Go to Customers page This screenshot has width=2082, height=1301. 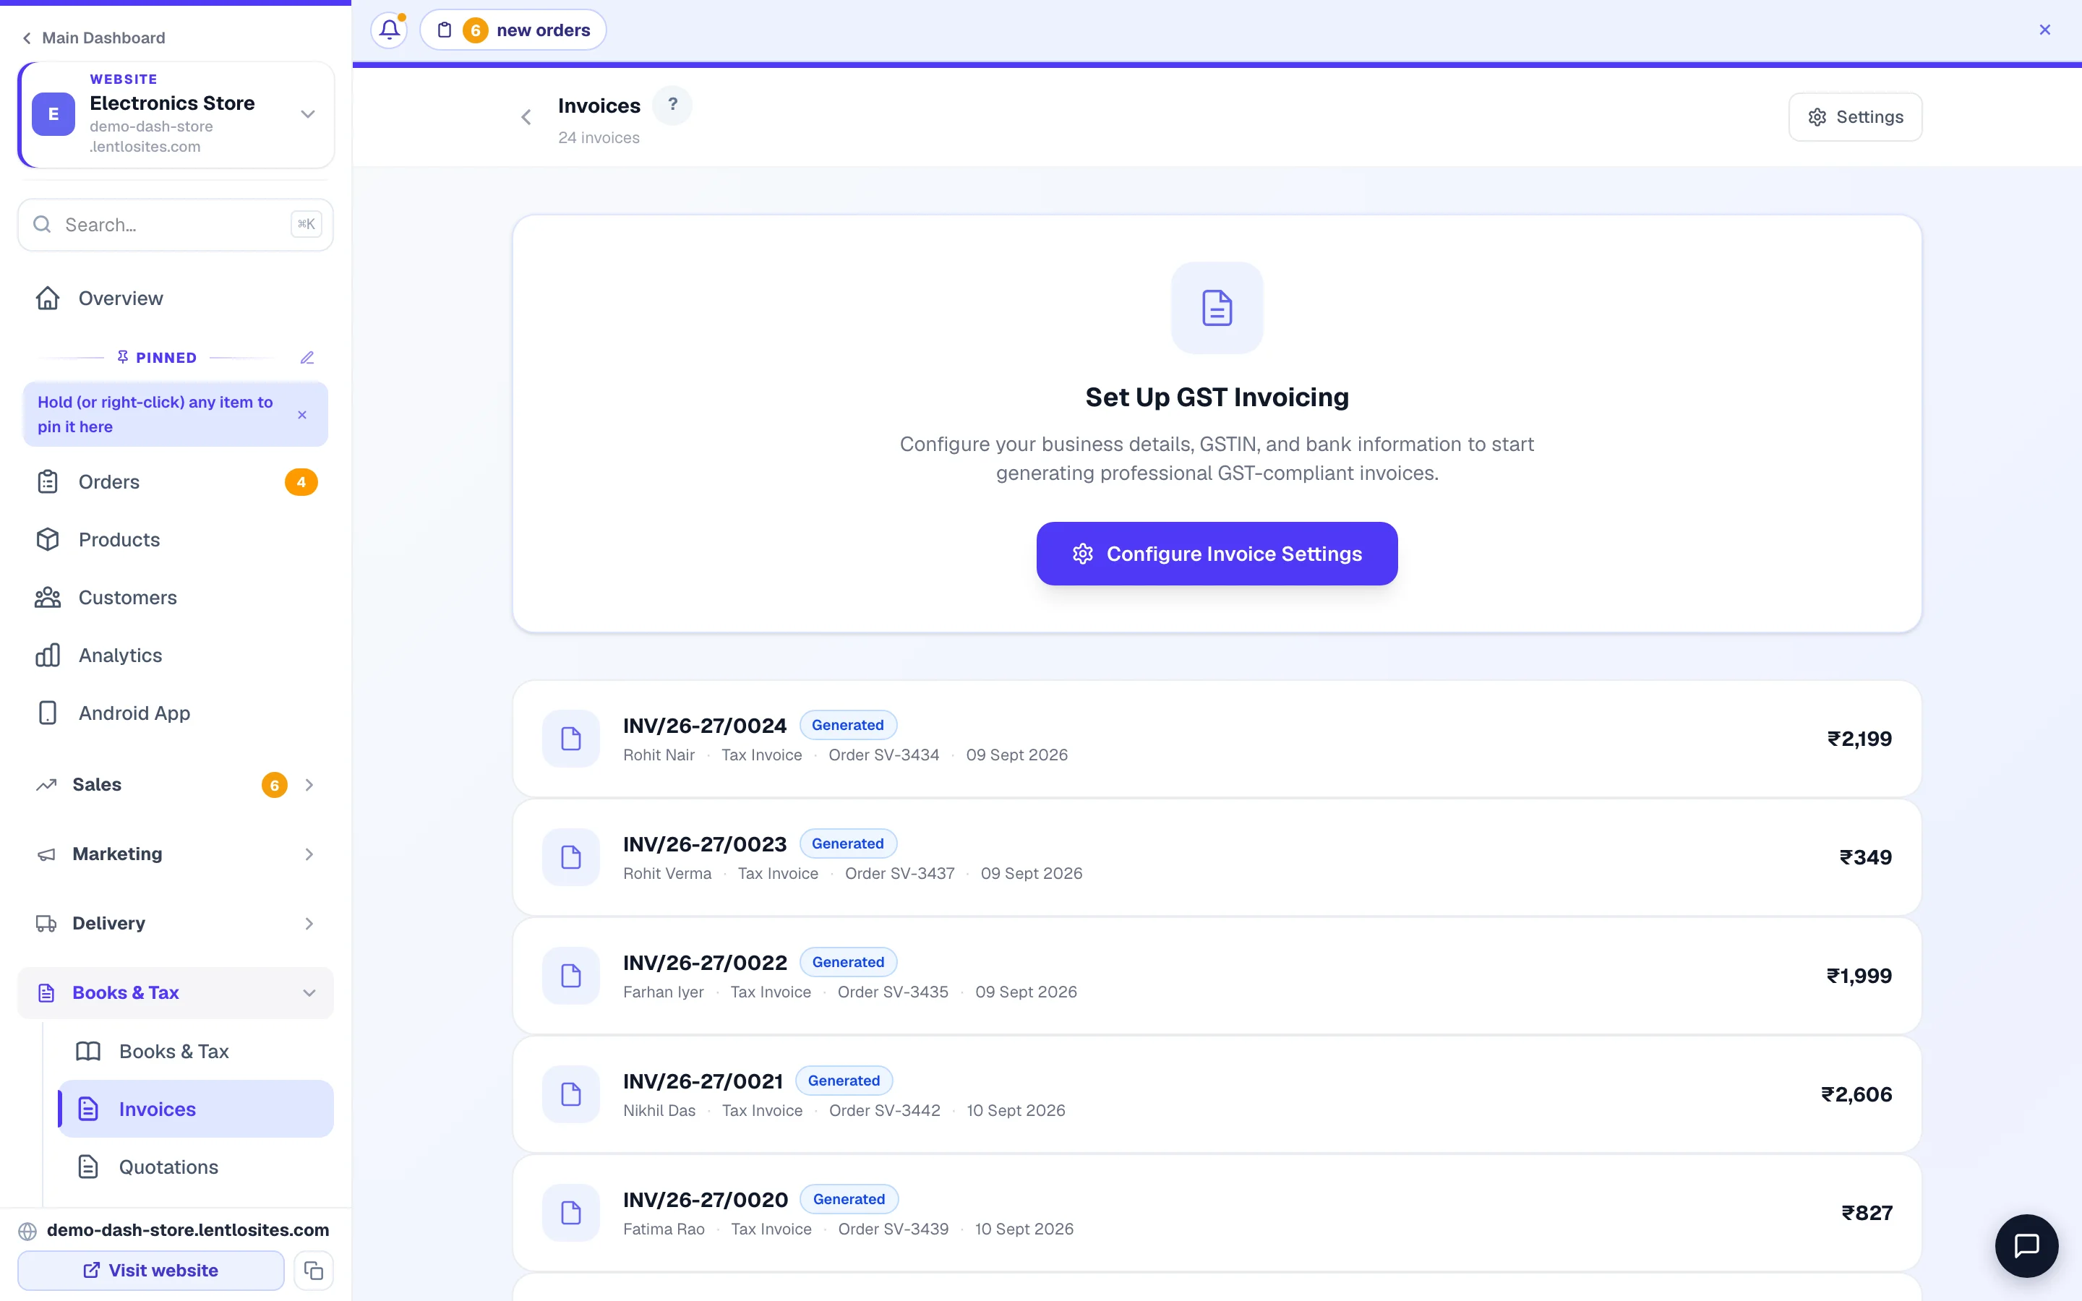click(176, 597)
